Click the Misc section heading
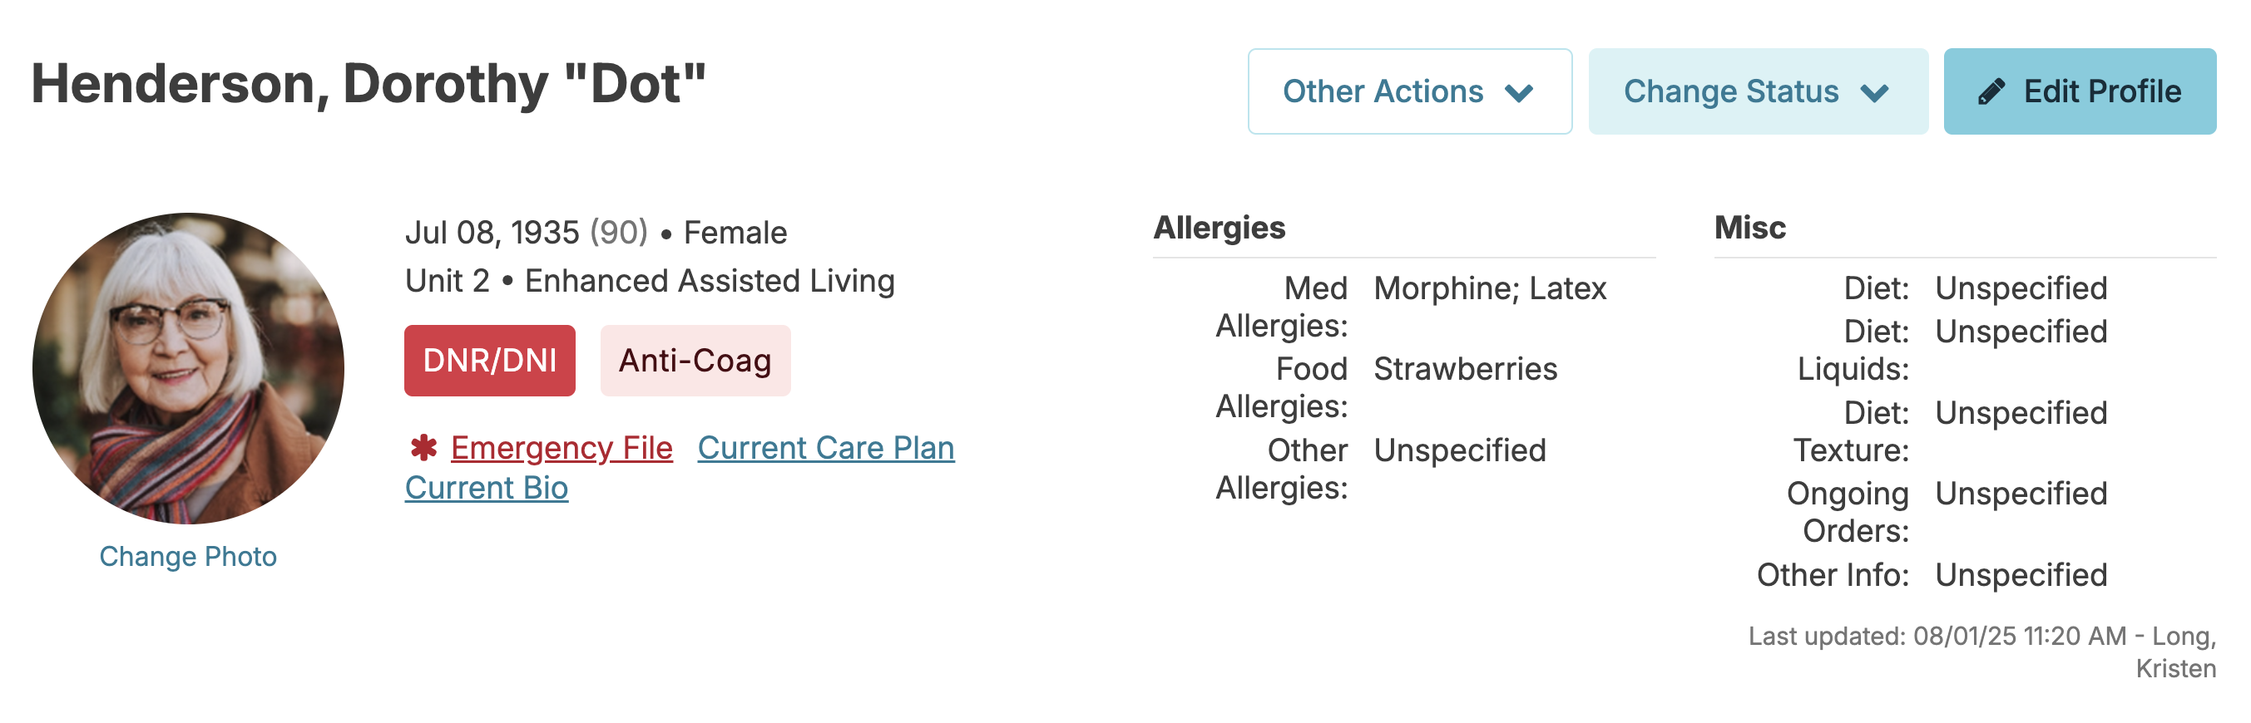The height and width of the screenshot is (723, 2251). pos(1750,228)
